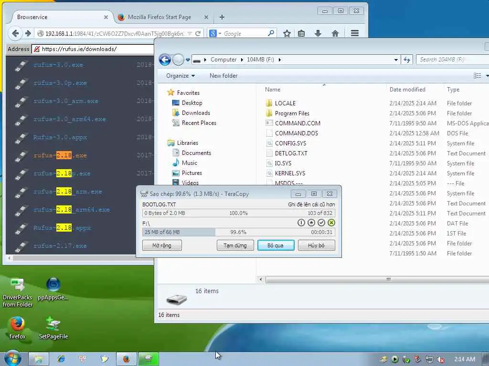Click the Firefox back arrow button
The width and height of the screenshot is (489, 366).
[x=15, y=33]
